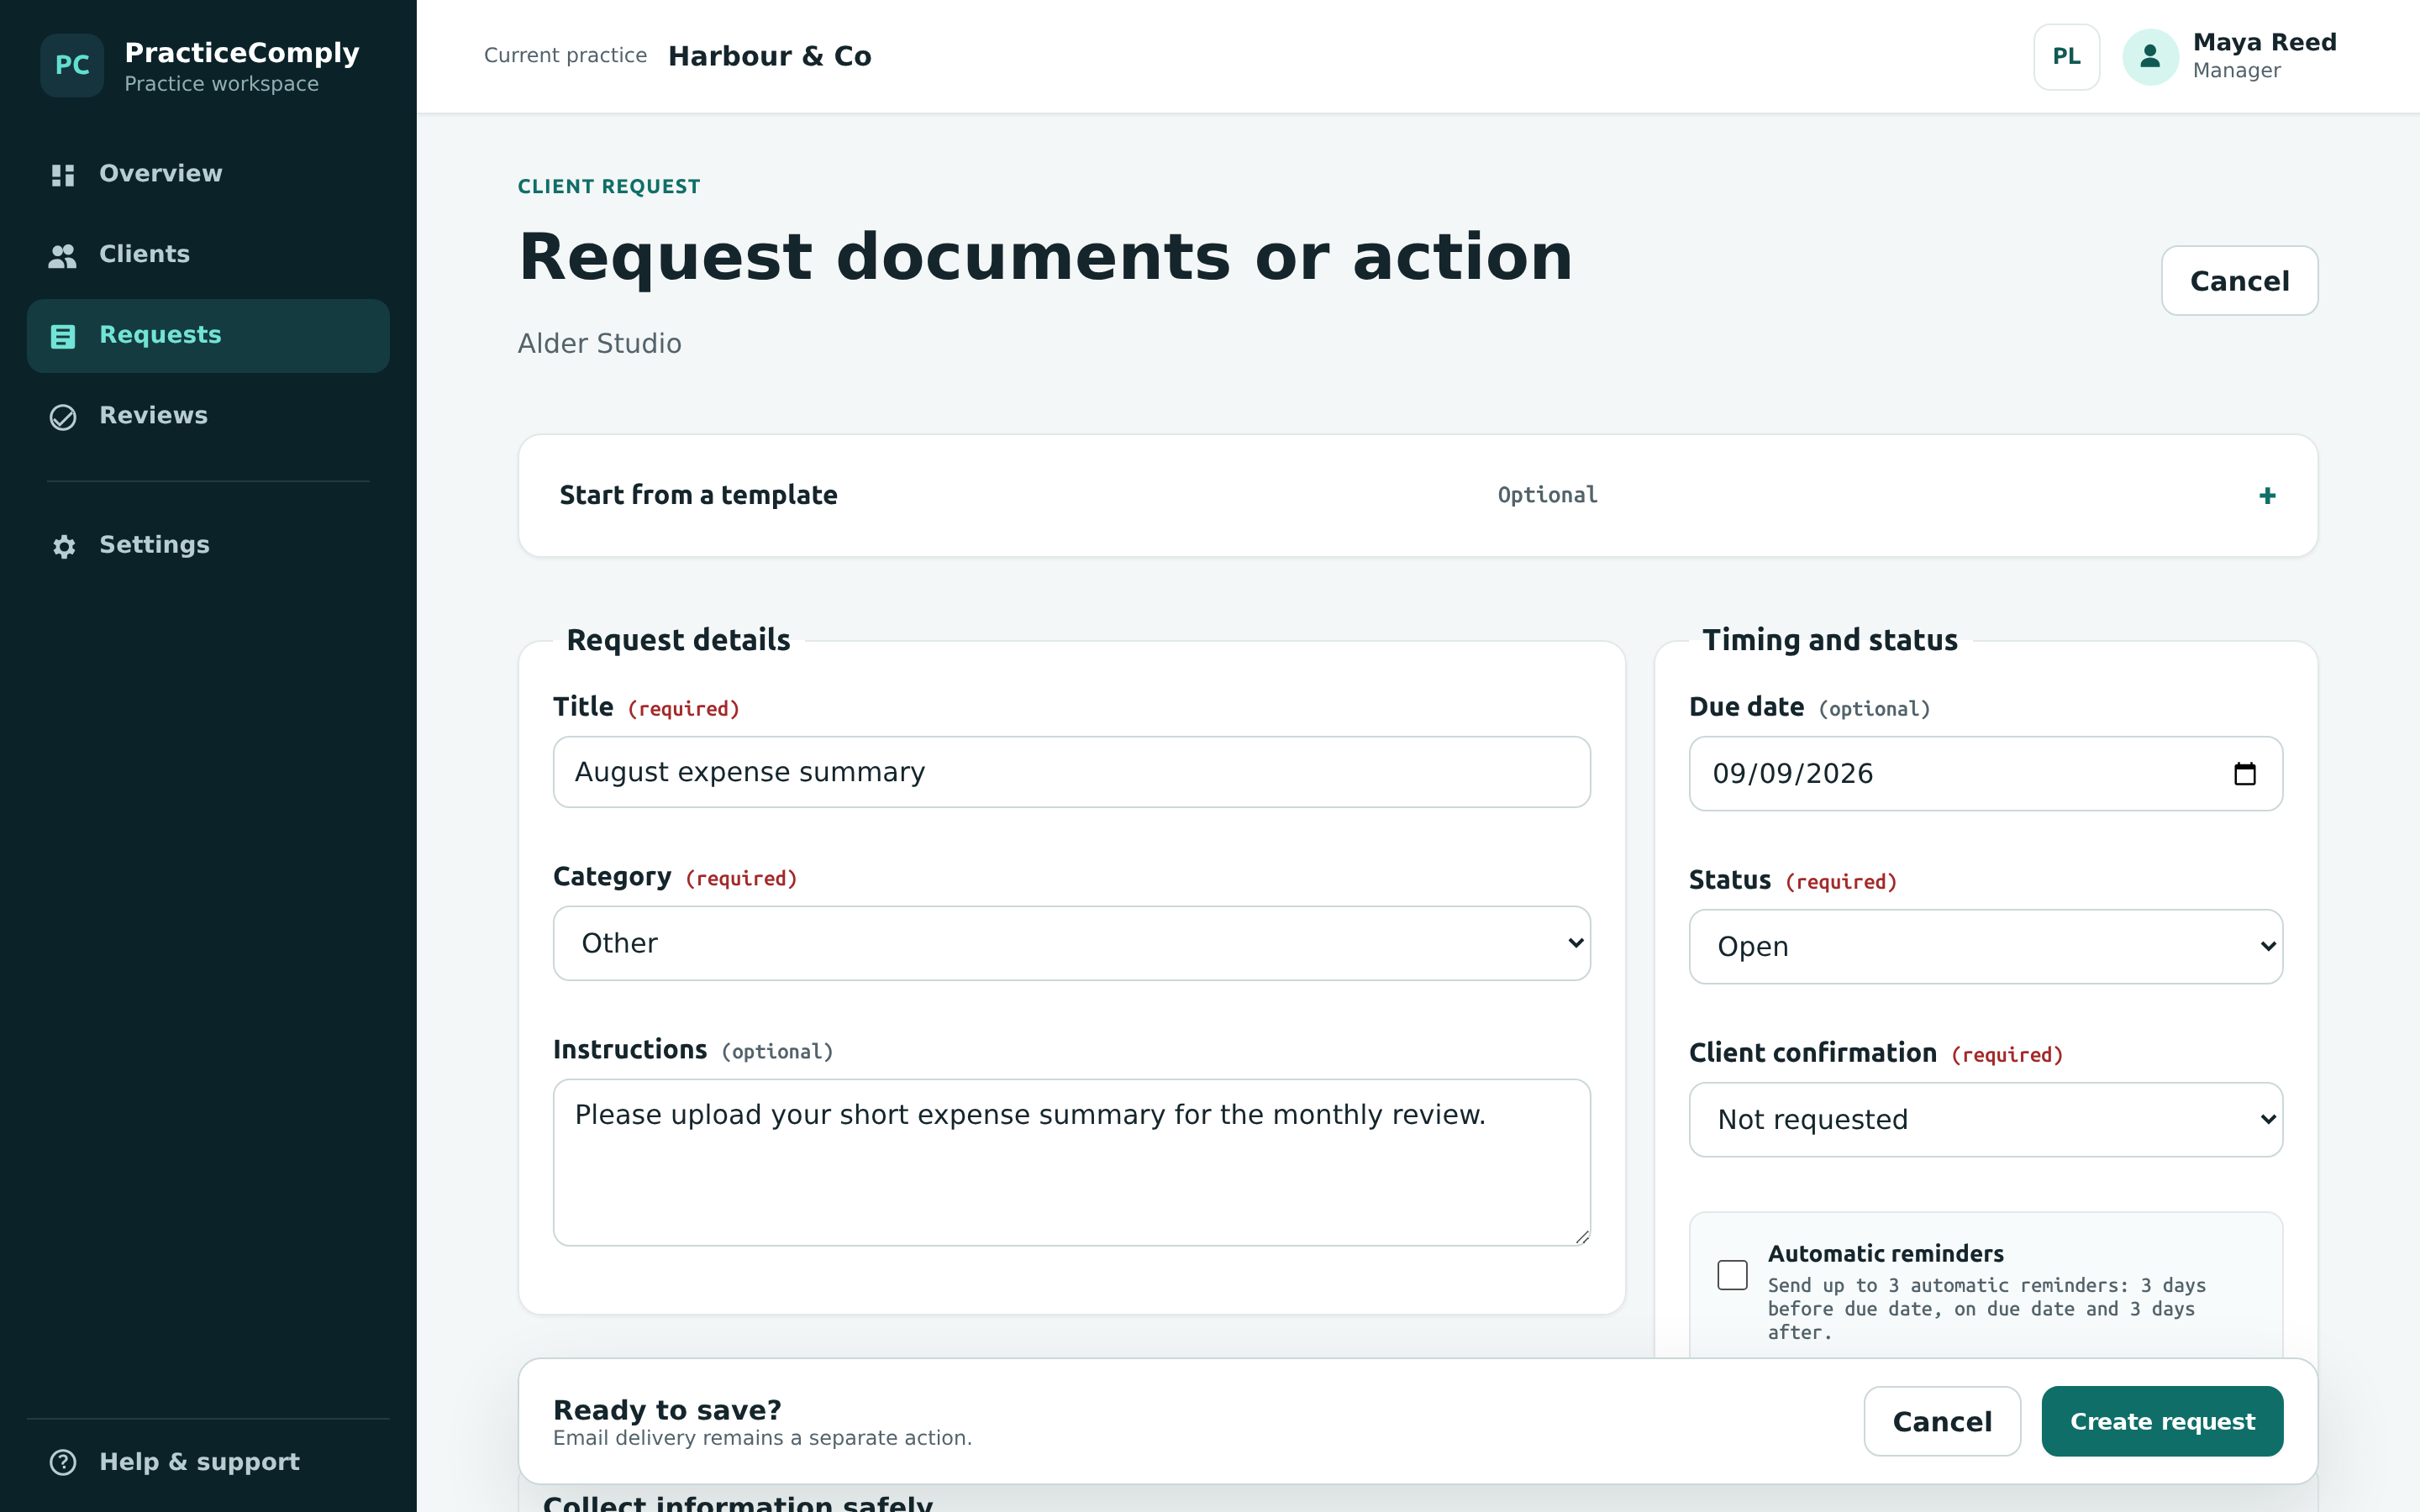Click the Settings gear icon

pos(63,546)
